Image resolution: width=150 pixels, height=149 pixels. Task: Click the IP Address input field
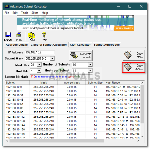40,52
